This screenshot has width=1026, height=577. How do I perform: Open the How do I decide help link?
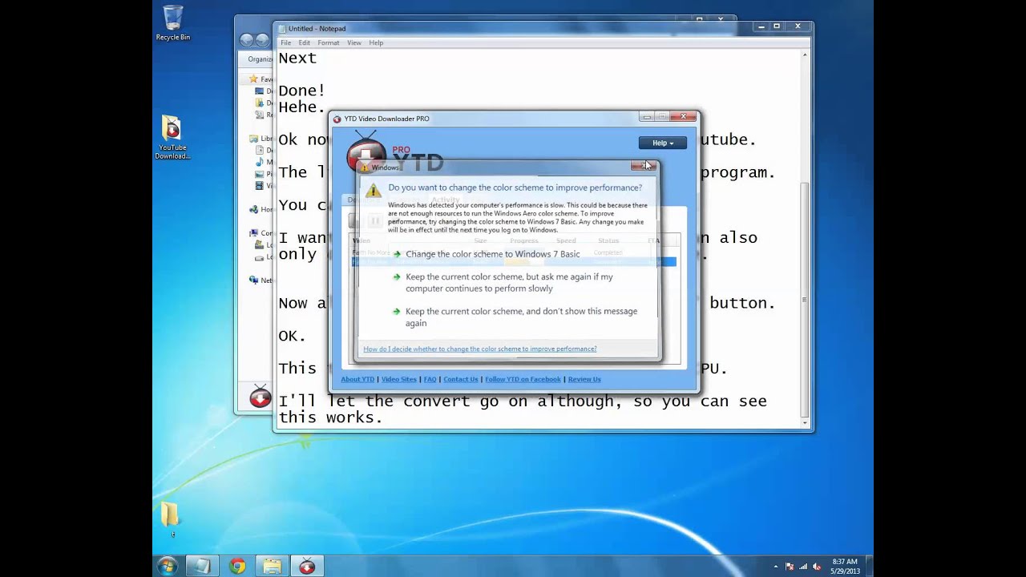click(x=479, y=349)
